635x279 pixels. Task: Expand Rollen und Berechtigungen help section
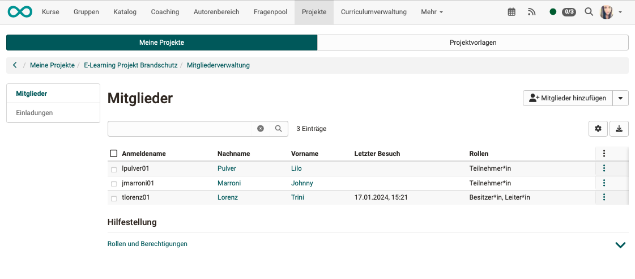tap(620, 245)
